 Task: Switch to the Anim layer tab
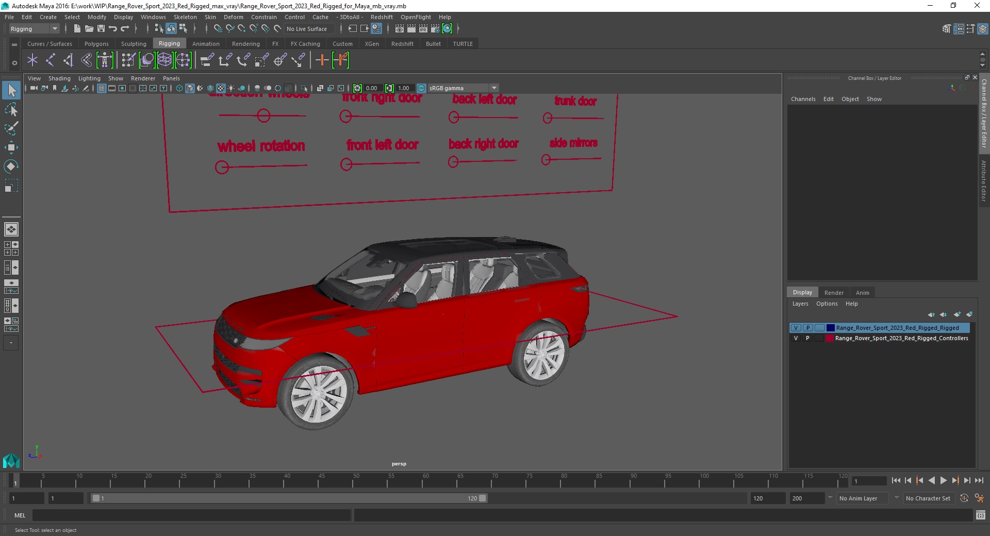[862, 292]
